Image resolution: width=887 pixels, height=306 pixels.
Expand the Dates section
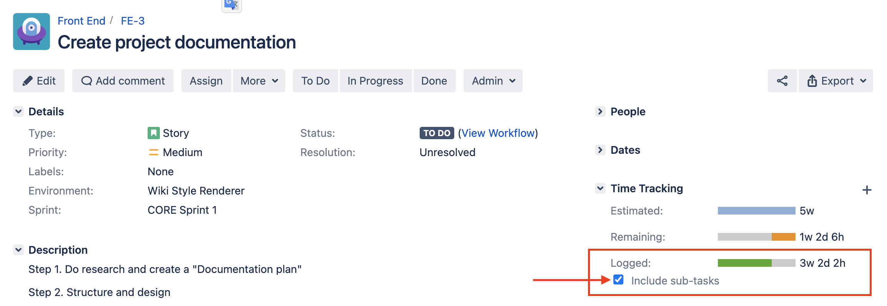(600, 150)
